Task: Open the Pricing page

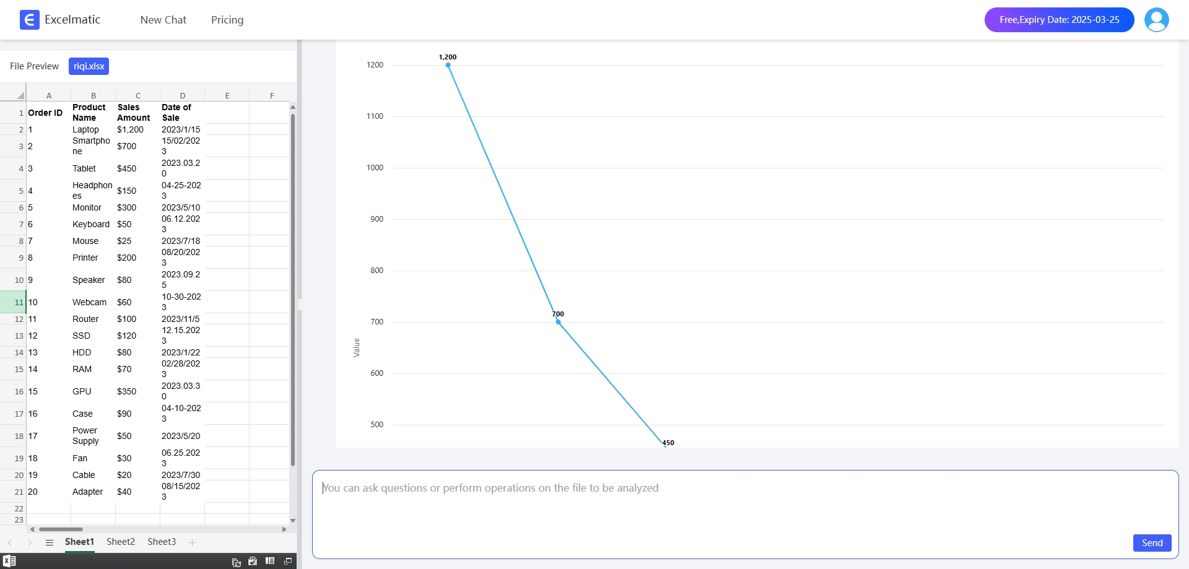Action: (x=227, y=20)
